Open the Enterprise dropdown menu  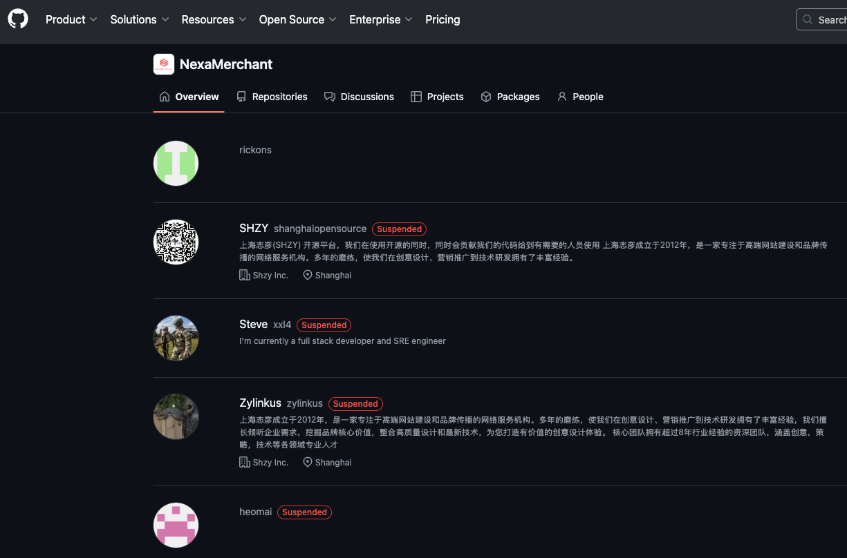(380, 19)
